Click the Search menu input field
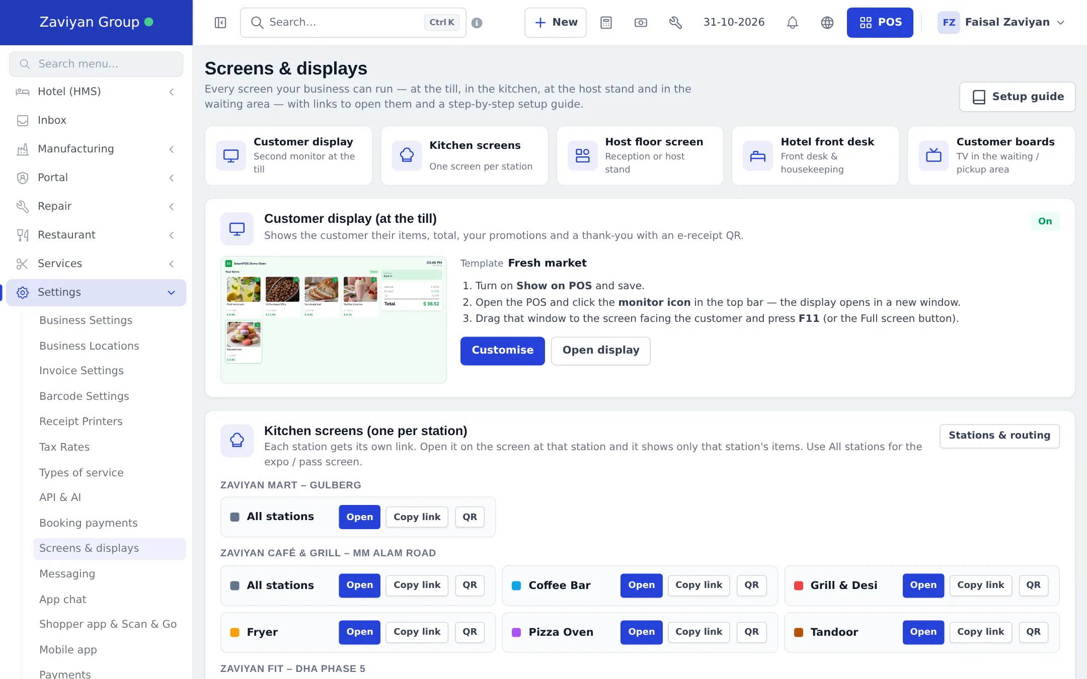1087x679 pixels. 96,64
